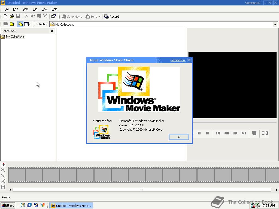279x209 pixels.
Task: Click Record Narration microphone icon
Action: click(3, 181)
